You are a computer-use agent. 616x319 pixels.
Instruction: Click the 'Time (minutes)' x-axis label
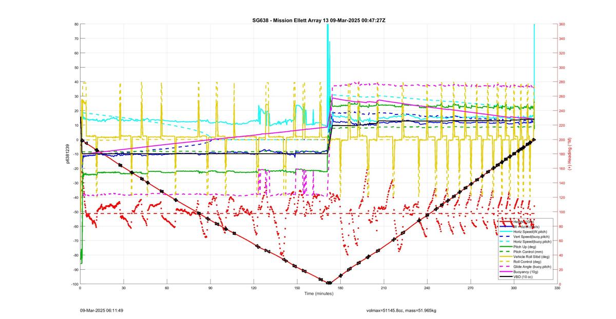pos(318,293)
